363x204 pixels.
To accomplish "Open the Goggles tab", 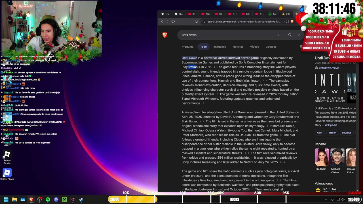I will coord(271,47).
